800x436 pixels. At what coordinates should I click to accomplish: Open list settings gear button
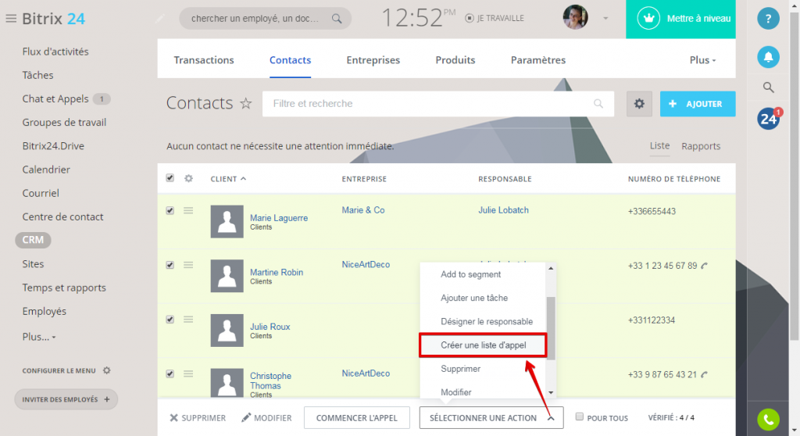click(639, 104)
